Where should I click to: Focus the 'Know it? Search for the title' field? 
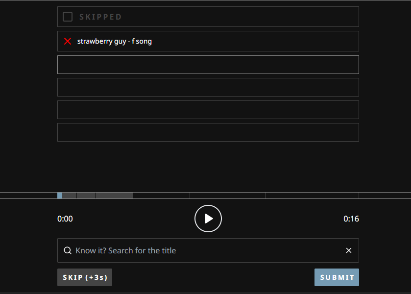206,250
